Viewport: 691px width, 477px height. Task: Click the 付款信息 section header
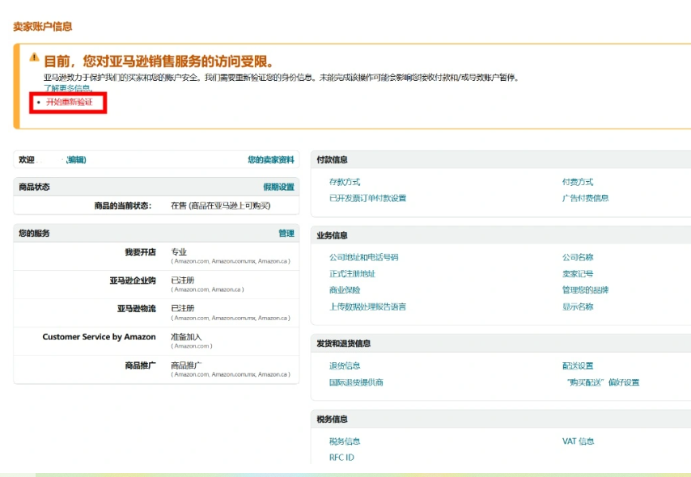332,160
